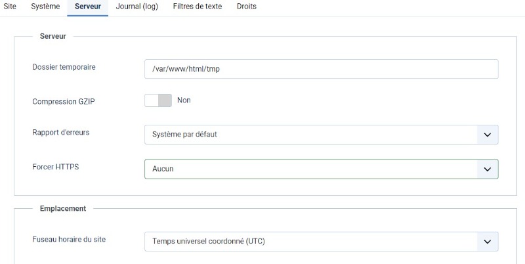
Task: Click the 'Dossier temporaire' field label
Action: tap(64, 67)
